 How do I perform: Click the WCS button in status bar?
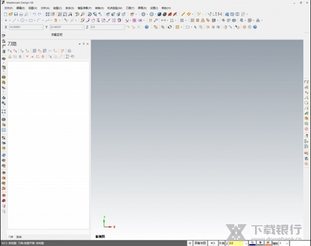(x=213, y=242)
